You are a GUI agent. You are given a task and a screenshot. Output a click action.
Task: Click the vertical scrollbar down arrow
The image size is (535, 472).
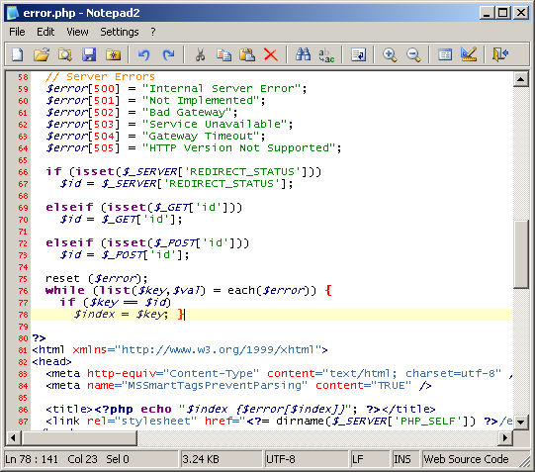[521, 422]
